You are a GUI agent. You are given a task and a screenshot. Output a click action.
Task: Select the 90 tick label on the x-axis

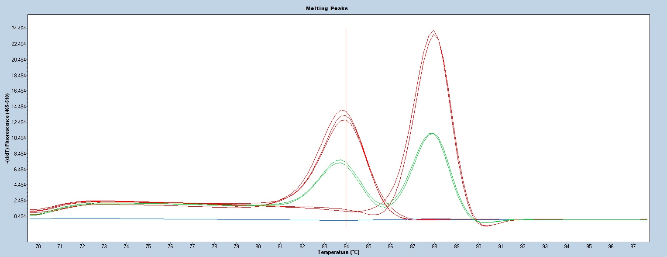[479, 247]
